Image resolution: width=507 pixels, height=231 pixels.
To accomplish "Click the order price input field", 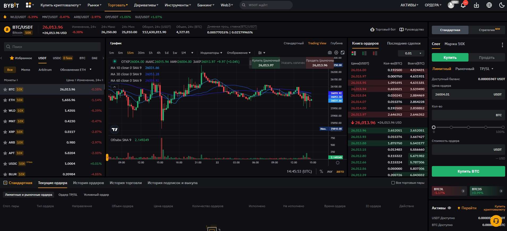I will [x=468, y=94].
